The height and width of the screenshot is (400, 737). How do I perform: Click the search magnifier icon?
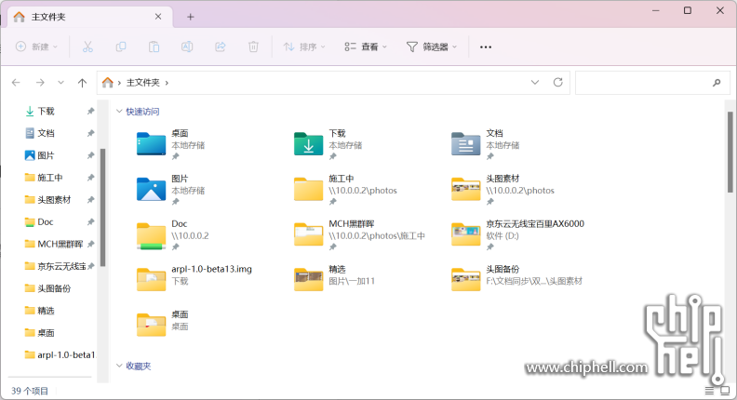tap(717, 83)
